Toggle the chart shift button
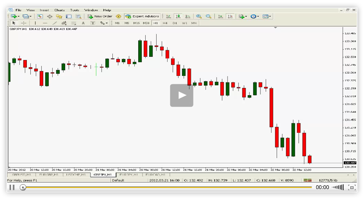The image size is (364, 200). click(x=230, y=16)
